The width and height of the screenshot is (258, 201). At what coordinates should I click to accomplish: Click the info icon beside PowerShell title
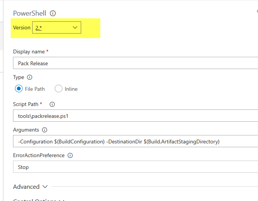point(53,13)
